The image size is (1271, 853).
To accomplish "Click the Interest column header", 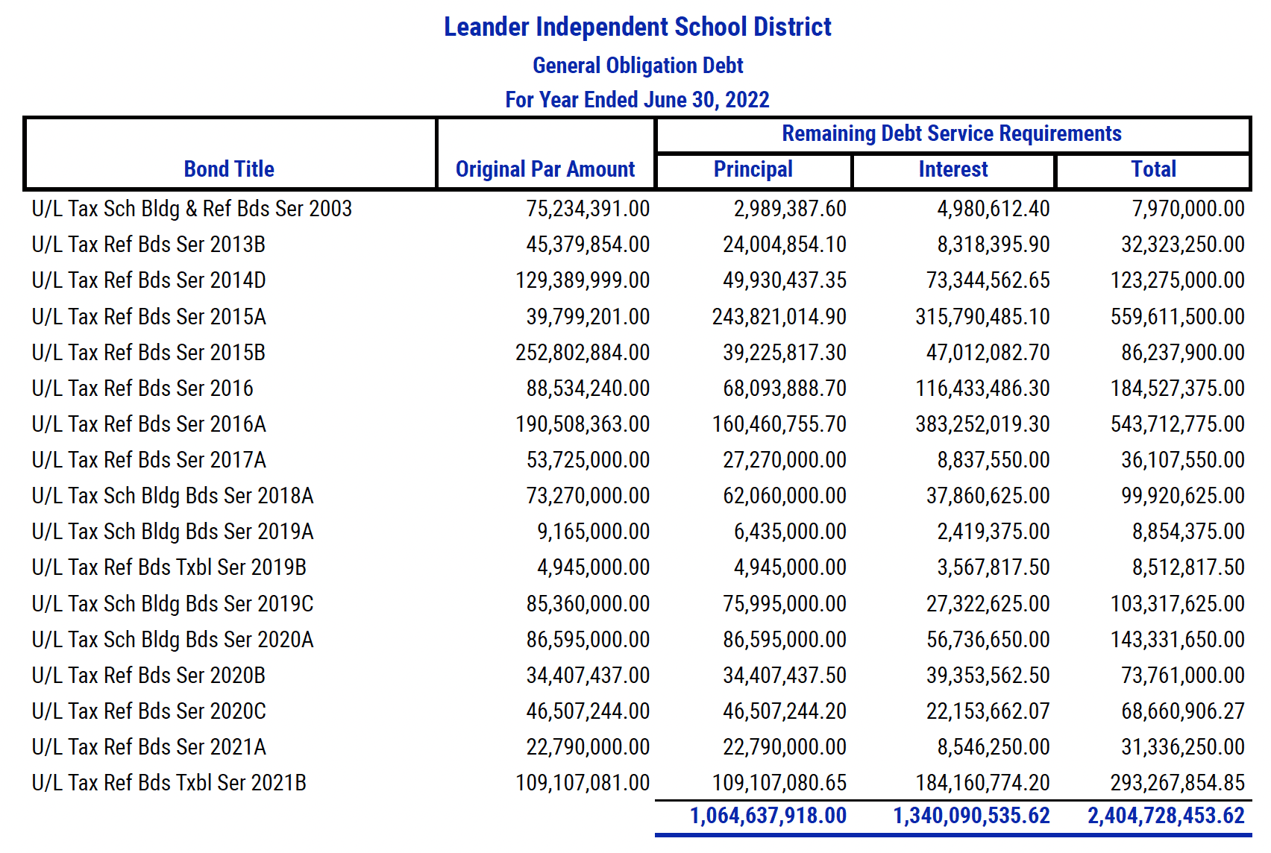I will tap(953, 169).
